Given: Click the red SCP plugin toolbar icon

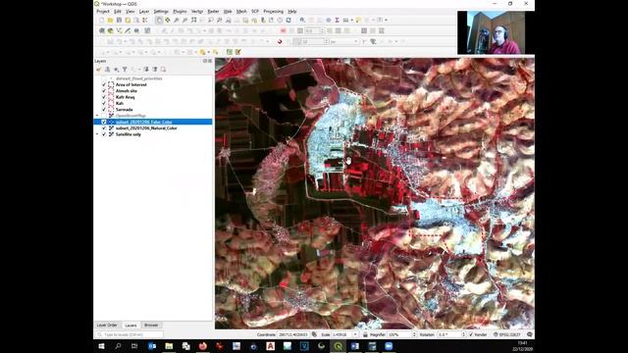Looking at the screenshot, I should [280, 41].
